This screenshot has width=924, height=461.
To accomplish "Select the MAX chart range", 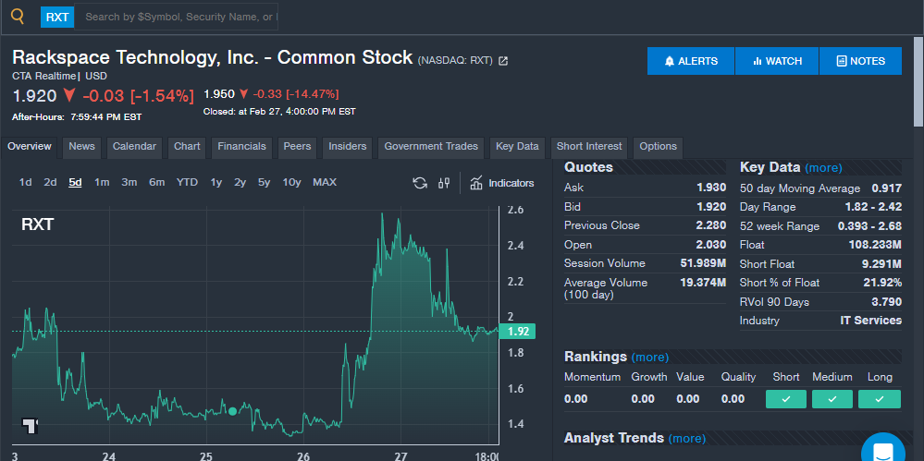I will [325, 183].
